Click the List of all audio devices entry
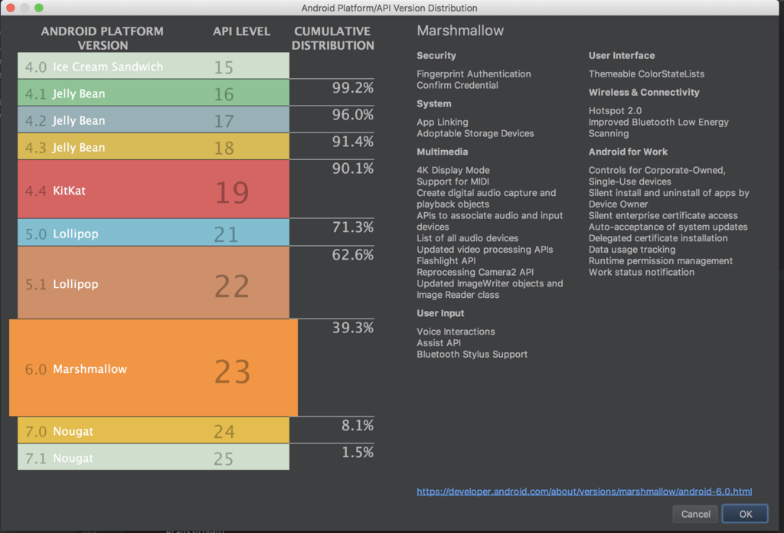 click(467, 238)
